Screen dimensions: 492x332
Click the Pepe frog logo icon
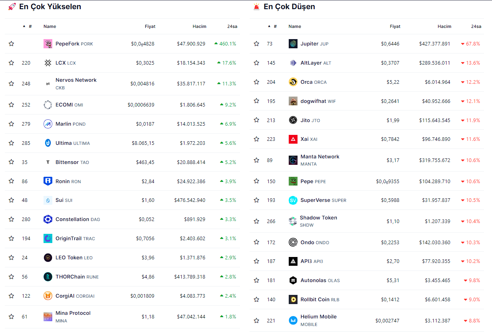[293, 181]
